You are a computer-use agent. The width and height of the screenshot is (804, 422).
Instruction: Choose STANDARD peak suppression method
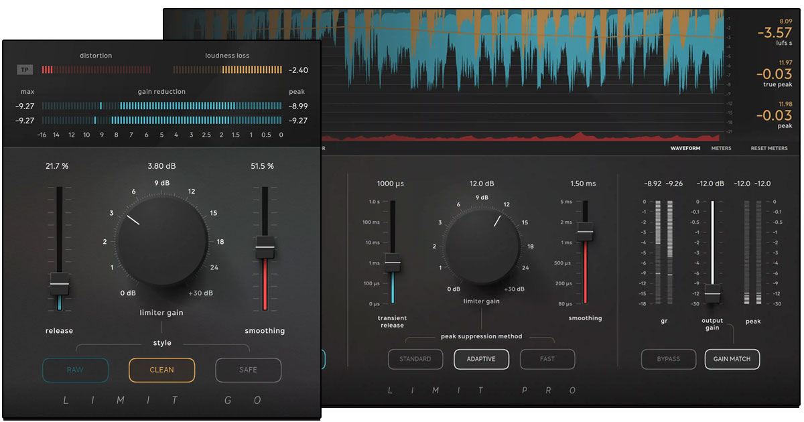pyautogui.click(x=415, y=359)
